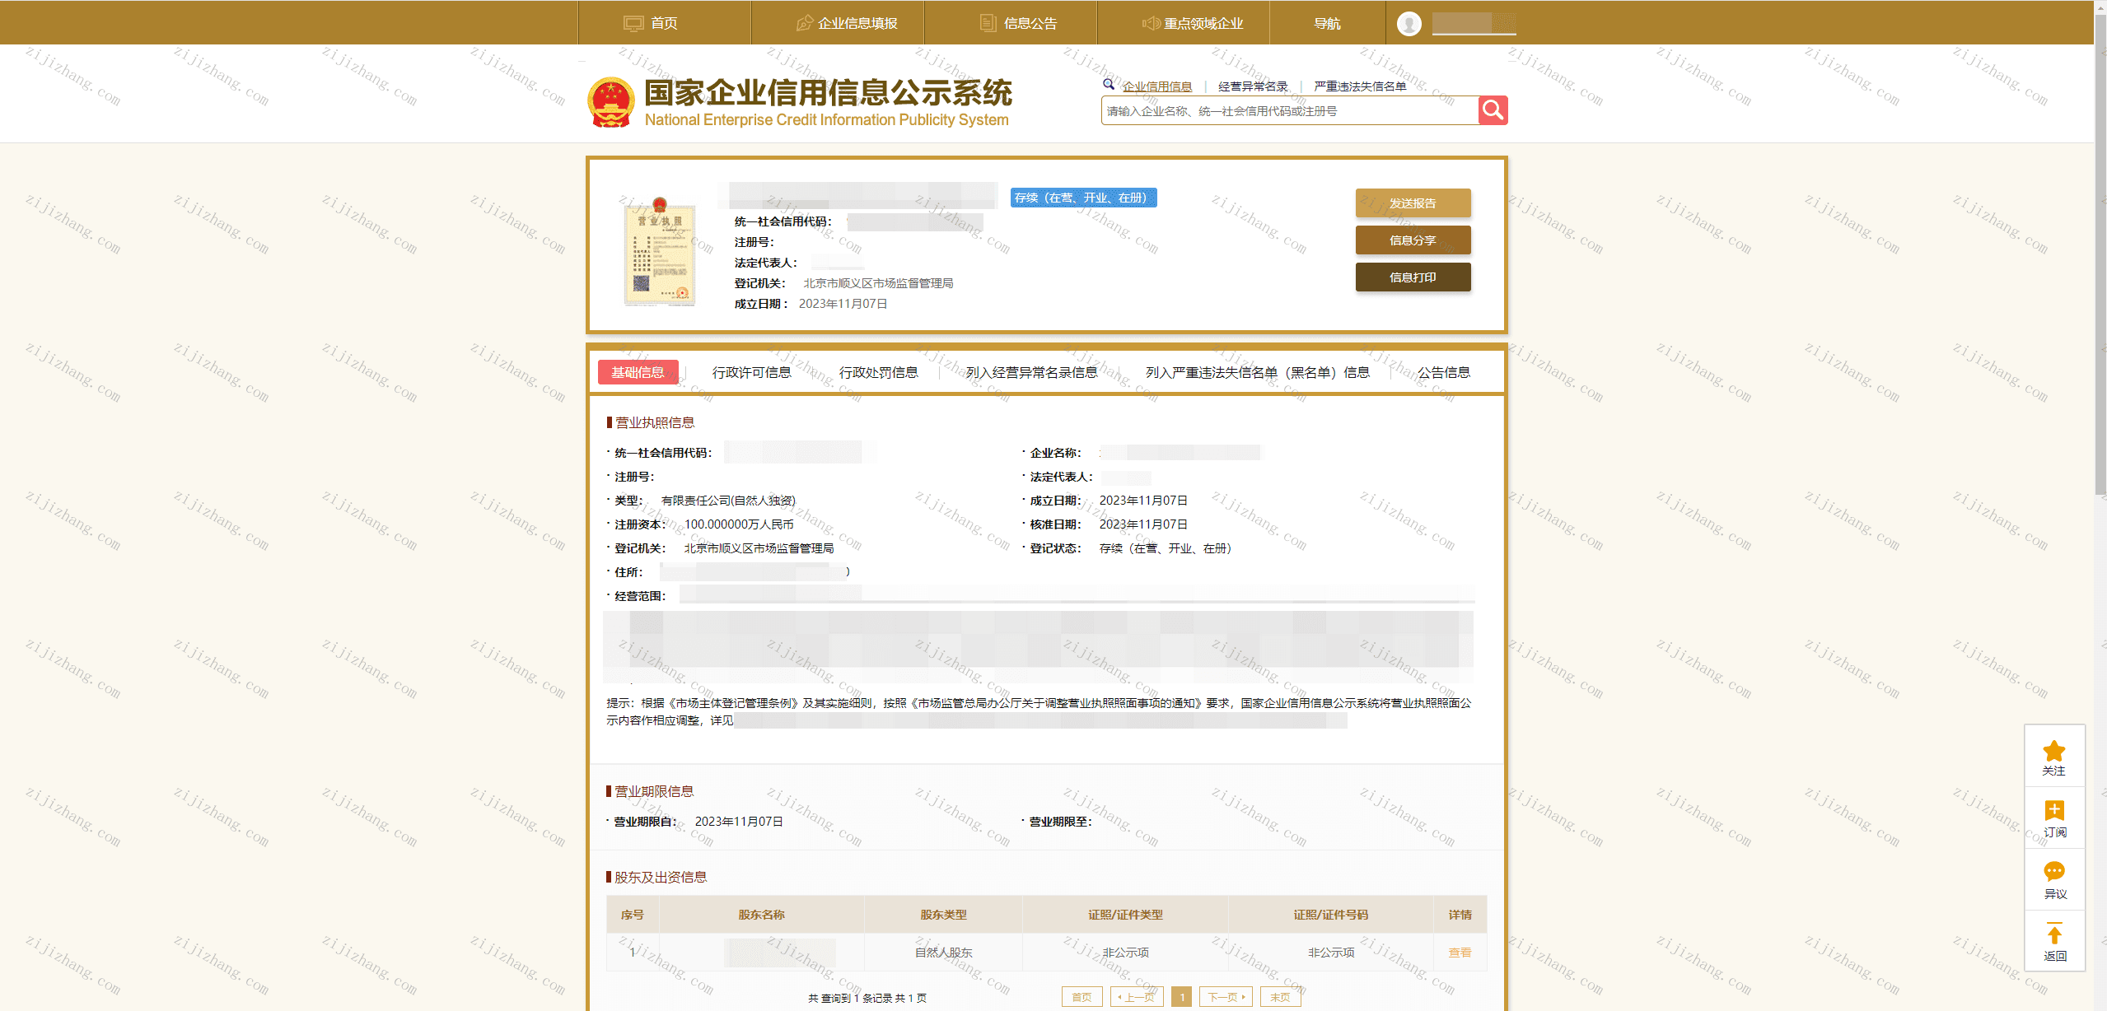Viewport: 2107px width, 1011px height.
Task: Select 经营异常名录 search category
Action: pos(1252,86)
